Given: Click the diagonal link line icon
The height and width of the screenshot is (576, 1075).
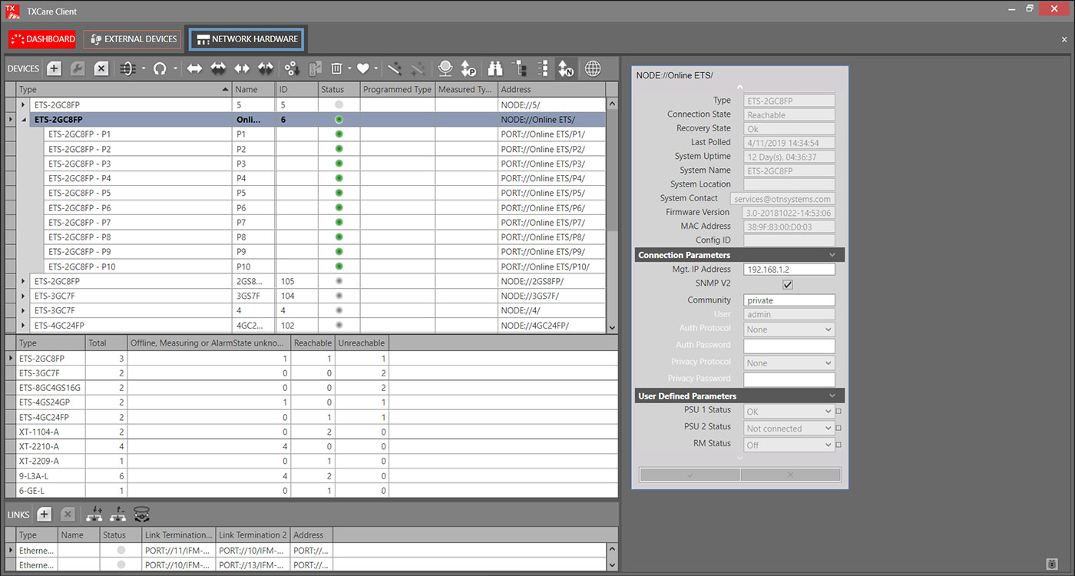Looking at the screenshot, I should pos(394,68).
